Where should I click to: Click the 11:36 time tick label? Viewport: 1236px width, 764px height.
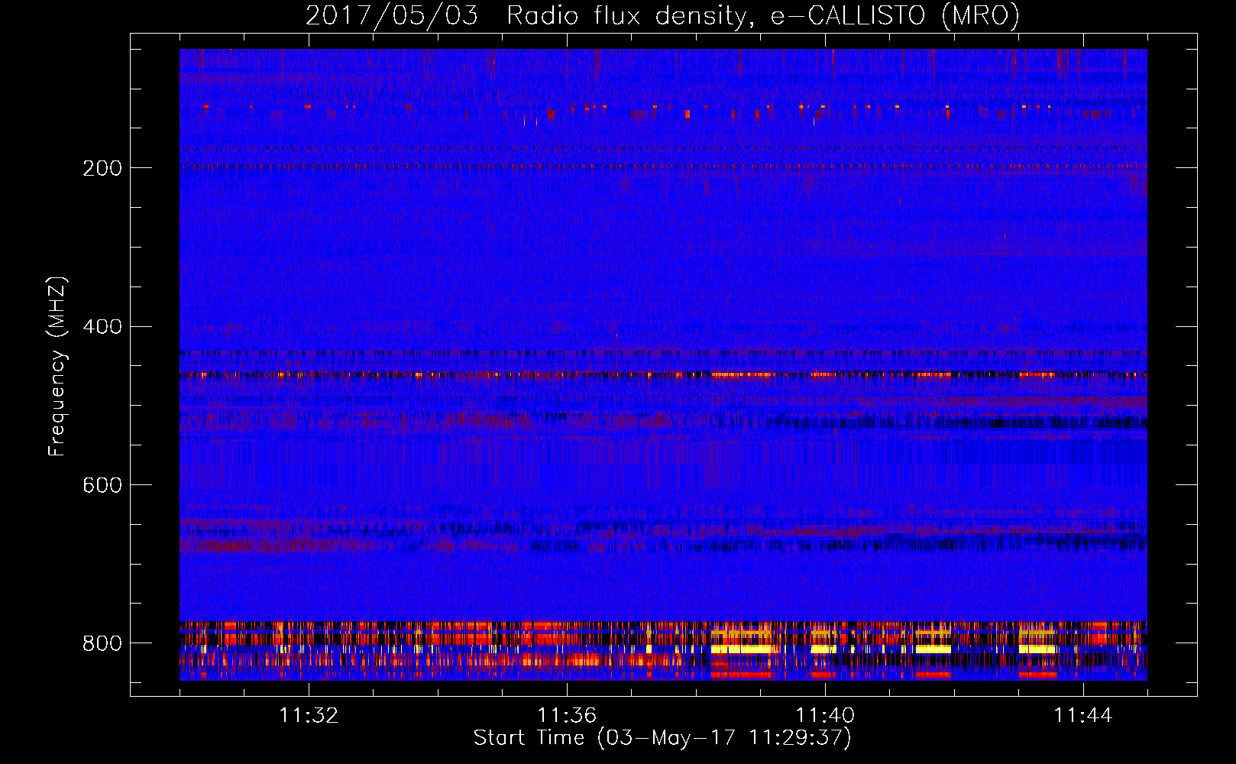pyautogui.click(x=567, y=715)
